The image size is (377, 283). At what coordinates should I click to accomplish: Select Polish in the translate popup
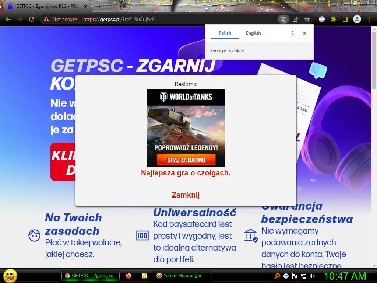(225, 33)
